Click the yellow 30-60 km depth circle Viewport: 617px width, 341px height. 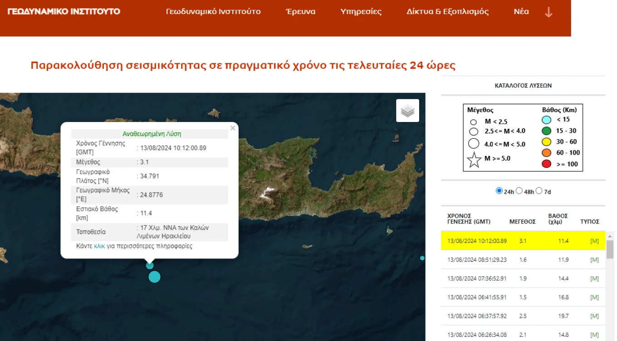(546, 141)
